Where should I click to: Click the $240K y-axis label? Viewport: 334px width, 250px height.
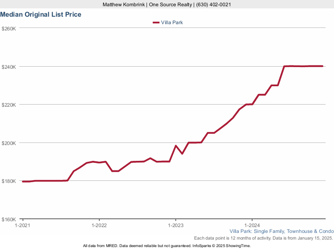9,67
